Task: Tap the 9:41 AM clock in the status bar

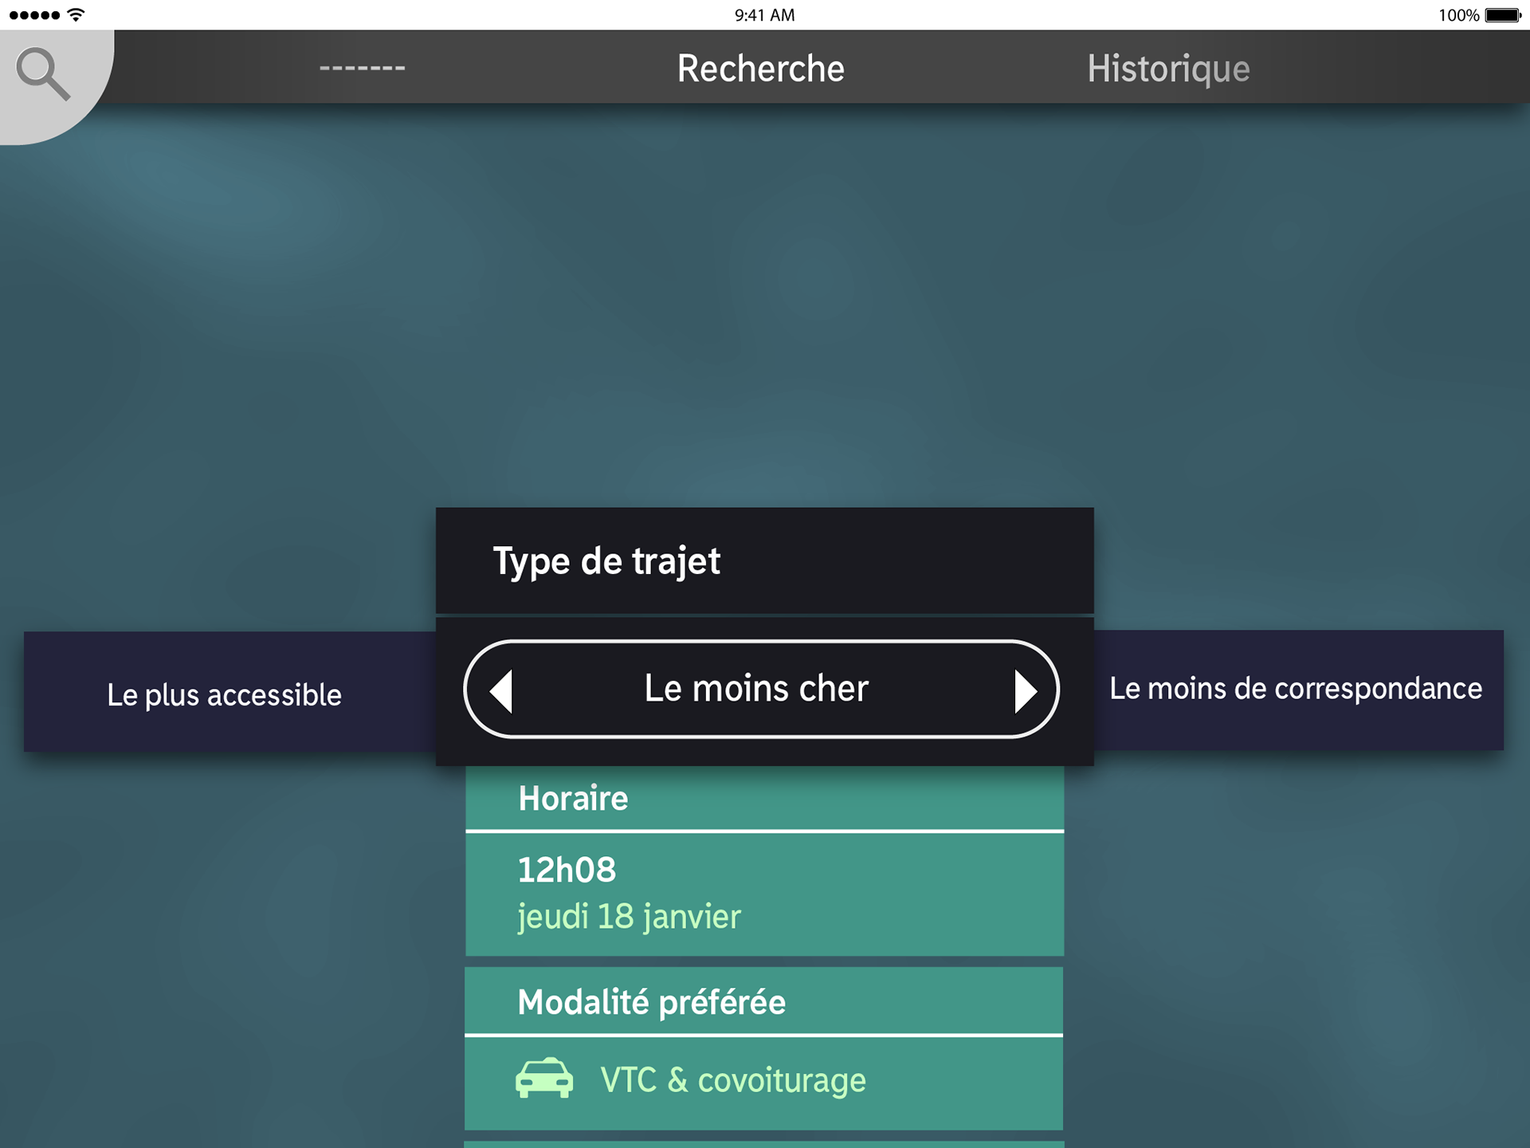Action: (764, 15)
